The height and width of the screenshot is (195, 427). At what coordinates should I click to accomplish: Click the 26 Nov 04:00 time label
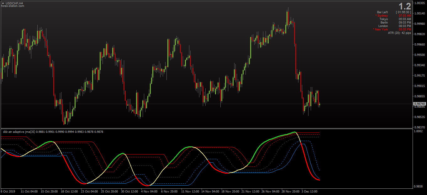(270, 191)
